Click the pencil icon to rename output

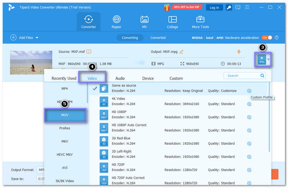click(181, 52)
